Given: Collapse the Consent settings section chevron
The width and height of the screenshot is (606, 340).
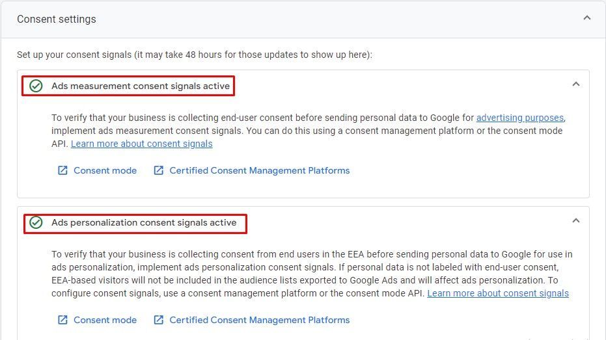Looking at the screenshot, I should tap(586, 18).
